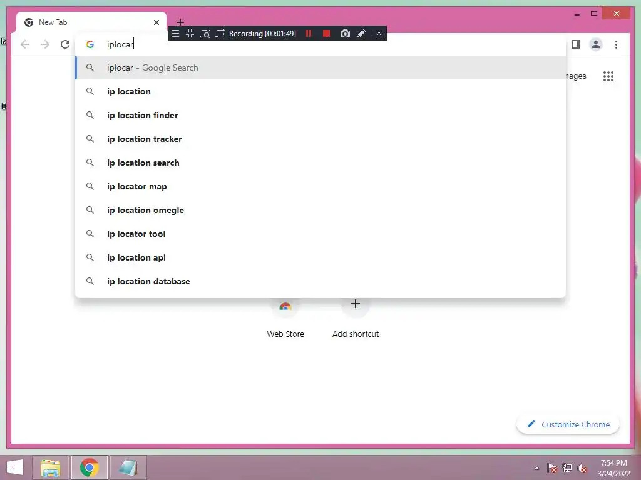
Task: Choose the 'ip location' suggestion
Action: [321, 91]
